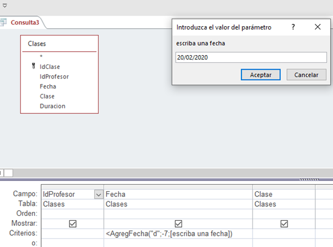Uncheck Mostrar for the IdProfesor column
333x247 pixels.
tap(73, 224)
